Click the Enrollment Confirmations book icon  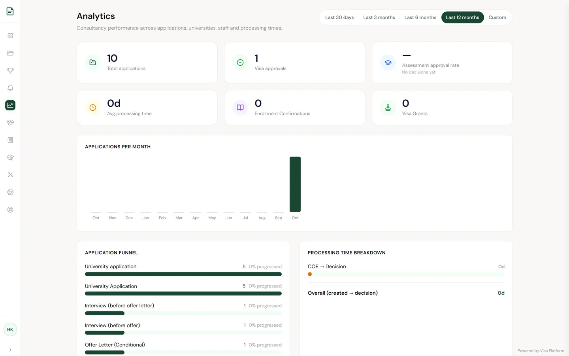240,108
